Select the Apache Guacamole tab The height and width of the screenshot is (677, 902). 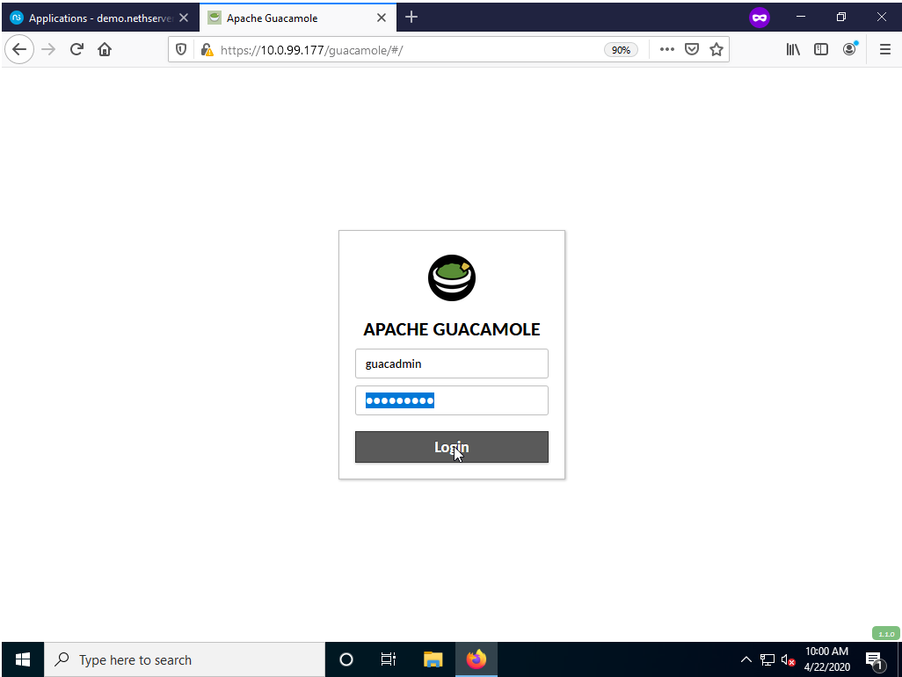tap(297, 18)
